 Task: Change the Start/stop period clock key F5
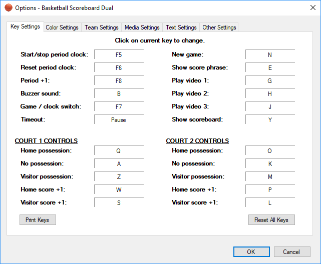pos(119,54)
